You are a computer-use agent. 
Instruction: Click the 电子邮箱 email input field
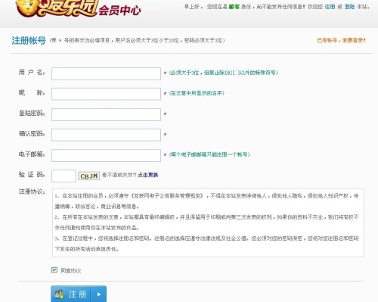click(x=106, y=155)
